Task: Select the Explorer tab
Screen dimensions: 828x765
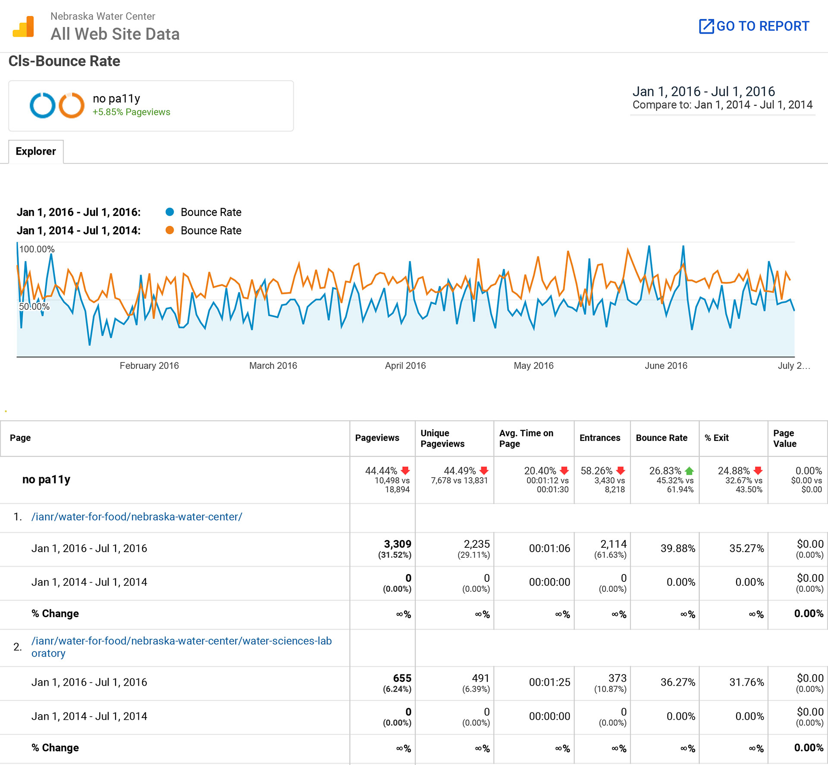Action: (x=36, y=151)
